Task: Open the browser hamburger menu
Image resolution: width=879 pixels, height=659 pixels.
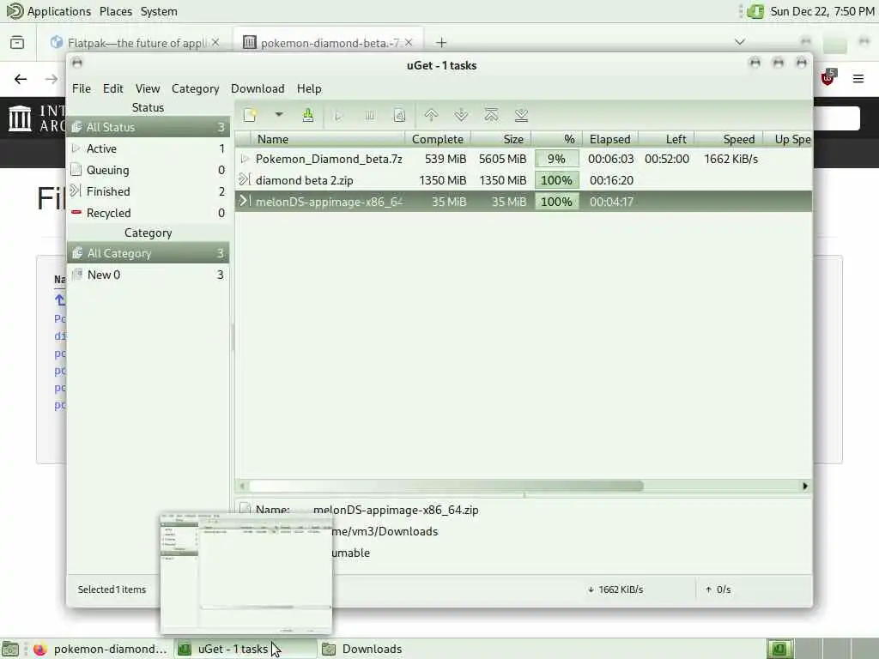Action: [x=858, y=79]
